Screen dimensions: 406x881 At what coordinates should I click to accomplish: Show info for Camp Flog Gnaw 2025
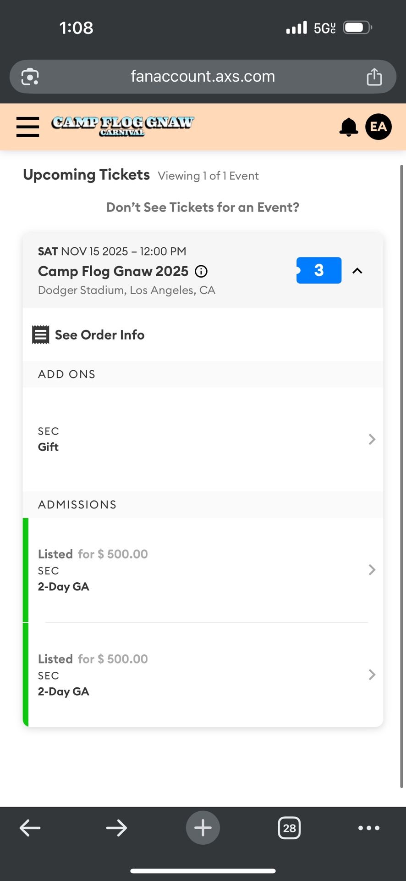click(201, 272)
